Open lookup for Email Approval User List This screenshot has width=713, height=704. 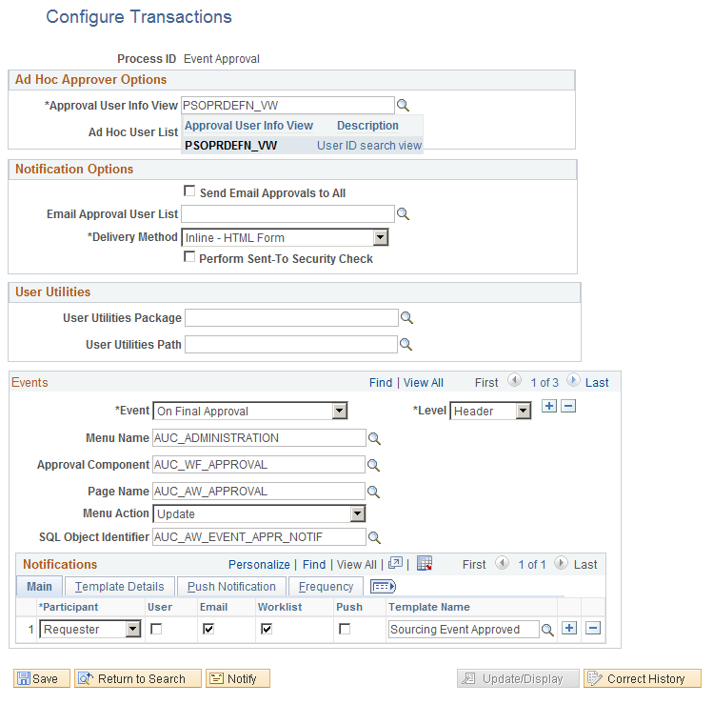(x=403, y=214)
